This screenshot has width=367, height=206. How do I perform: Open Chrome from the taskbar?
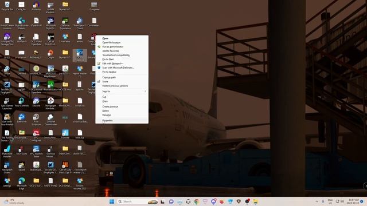[x=196, y=201]
